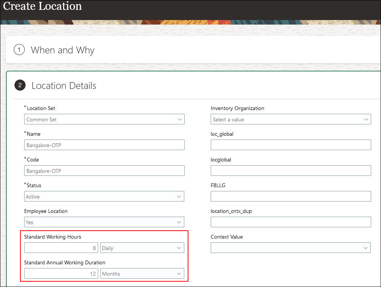The width and height of the screenshot is (381, 287).
Task: Click the Create Location page title
Action: coord(42,6)
